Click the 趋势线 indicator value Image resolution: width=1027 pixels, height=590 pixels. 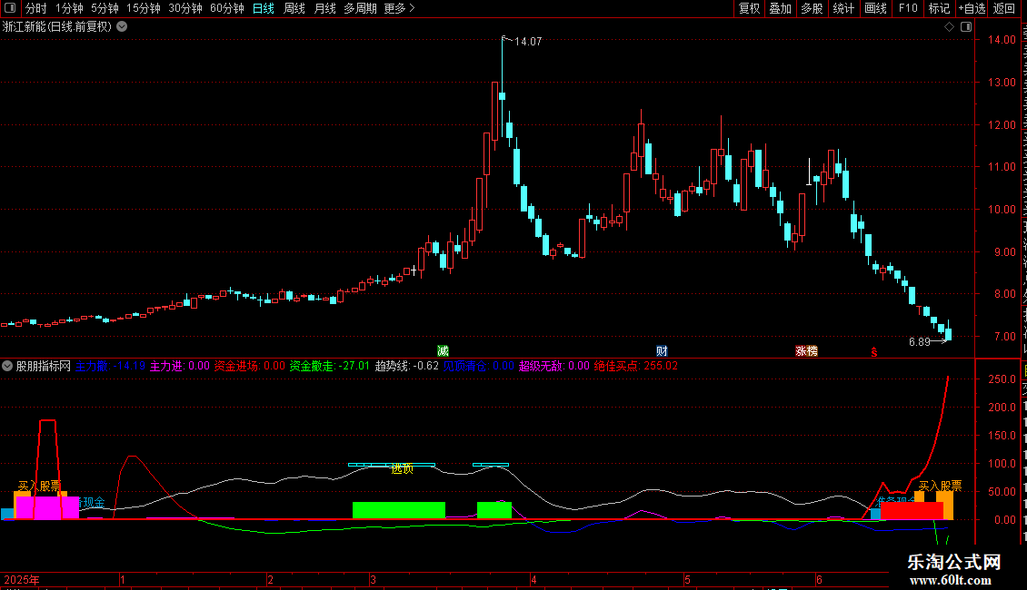pyautogui.click(x=407, y=367)
